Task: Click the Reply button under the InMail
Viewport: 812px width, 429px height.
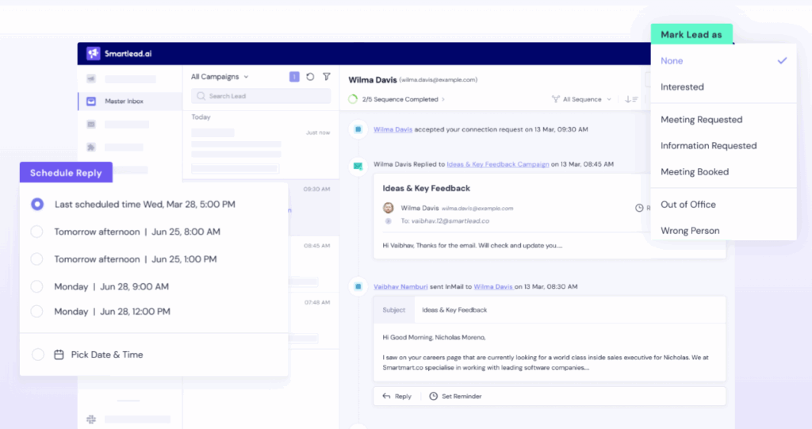Action: click(x=396, y=396)
